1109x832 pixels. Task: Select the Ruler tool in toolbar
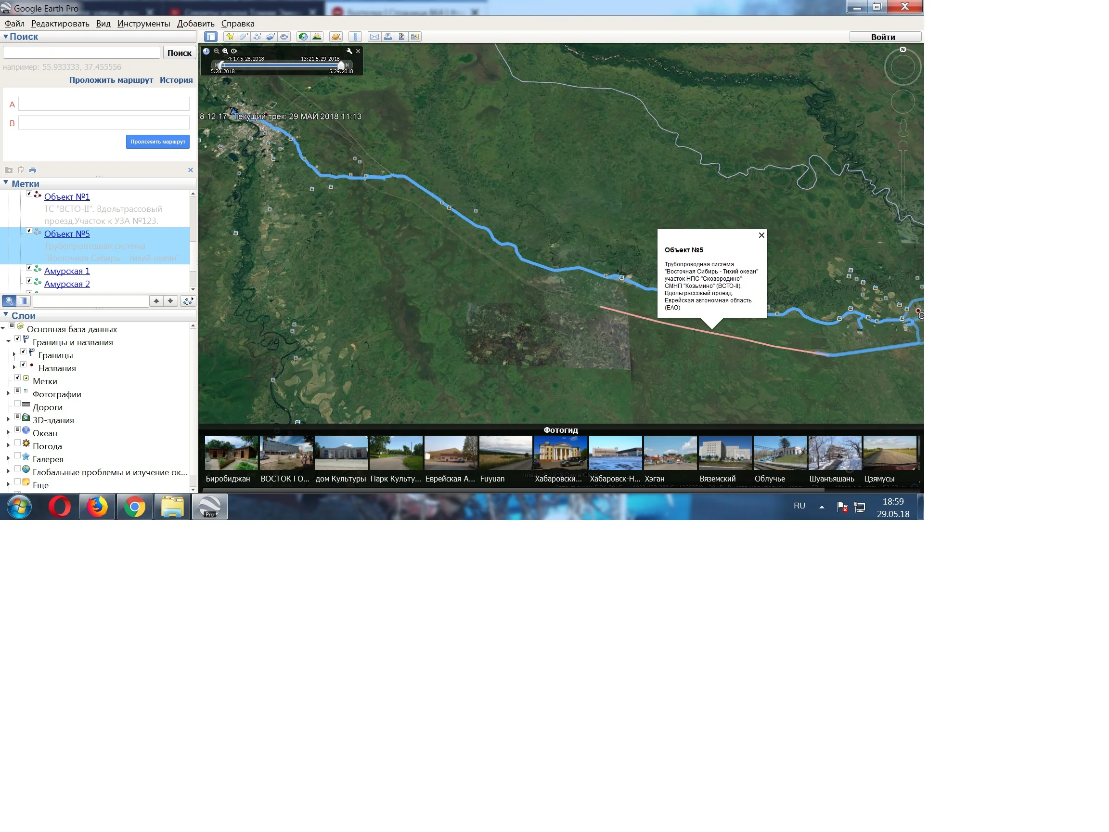(355, 37)
